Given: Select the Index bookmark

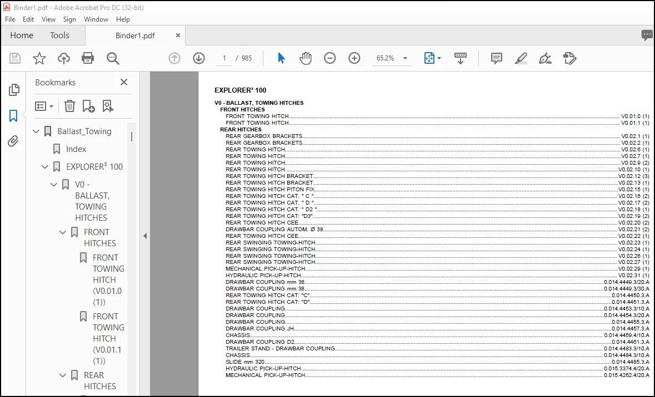Looking at the screenshot, I should pyautogui.click(x=76, y=149).
